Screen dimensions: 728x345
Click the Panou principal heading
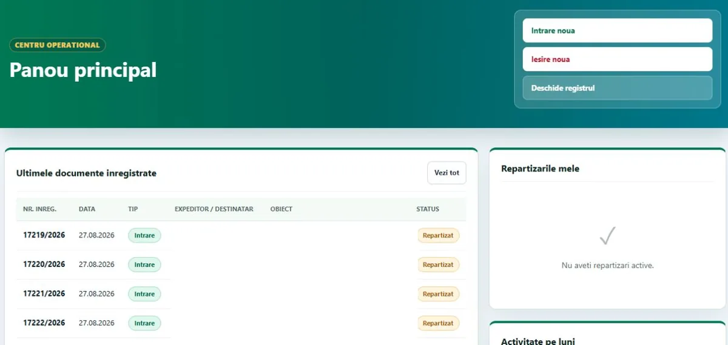(83, 70)
